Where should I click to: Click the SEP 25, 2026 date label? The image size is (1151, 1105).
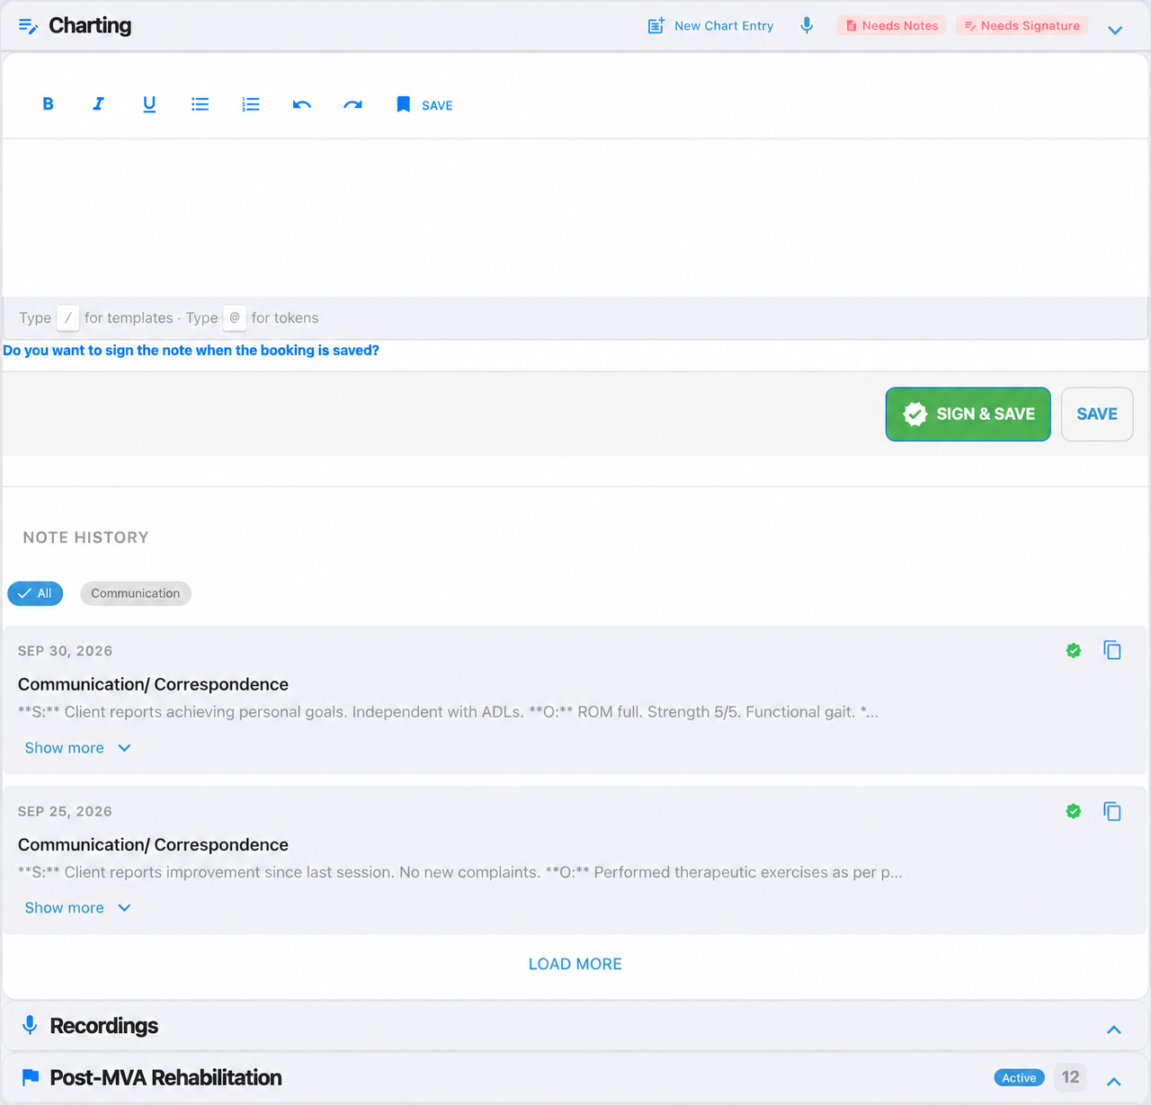[x=65, y=811]
